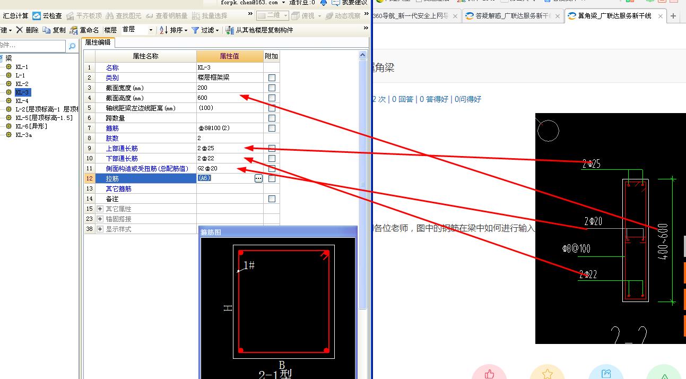Click the blue share icon on the webpage
686x379 pixels.
coord(606,373)
